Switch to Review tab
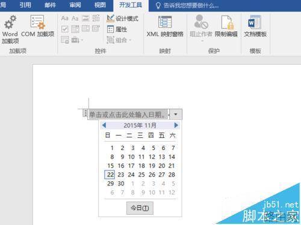 75,5
